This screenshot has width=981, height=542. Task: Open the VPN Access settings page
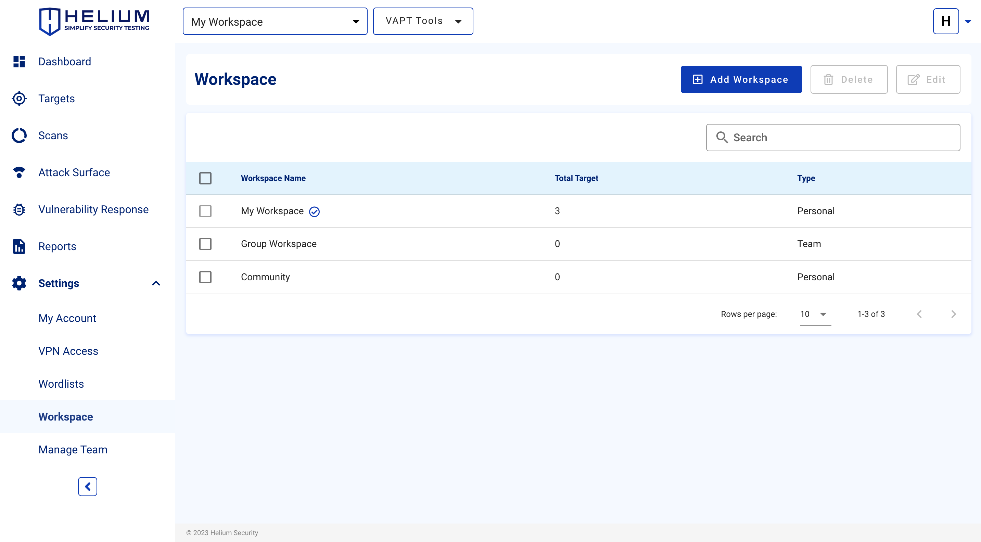68,351
